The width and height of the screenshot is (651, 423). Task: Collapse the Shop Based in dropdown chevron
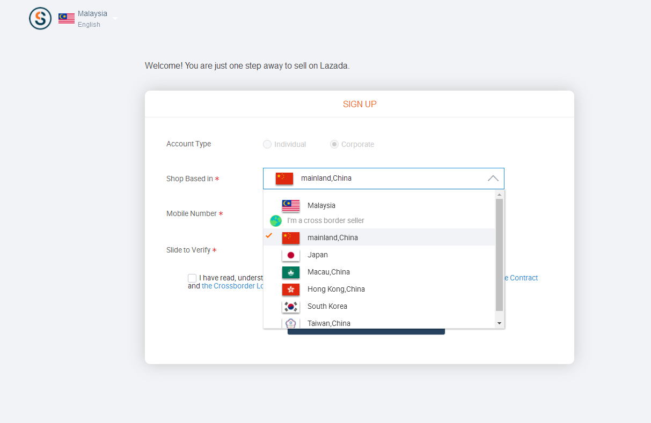pos(493,179)
